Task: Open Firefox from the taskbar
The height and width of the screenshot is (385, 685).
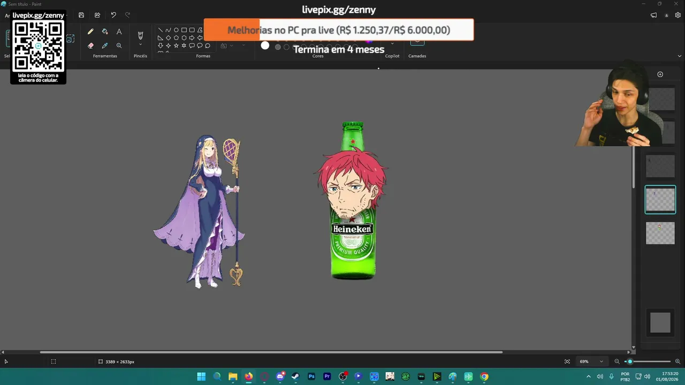Action: pyautogui.click(x=249, y=376)
